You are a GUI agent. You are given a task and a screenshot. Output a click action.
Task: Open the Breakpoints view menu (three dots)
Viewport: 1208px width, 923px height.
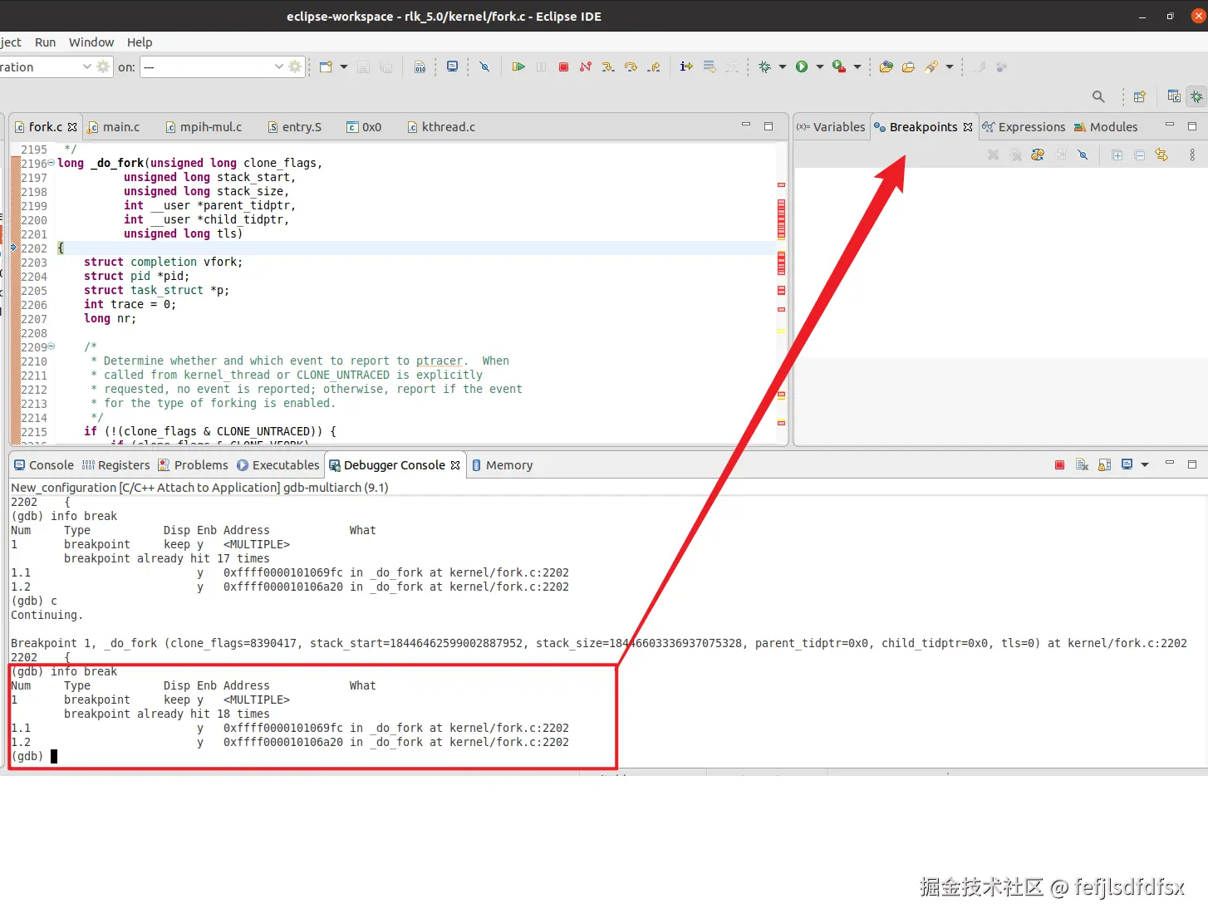[1192, 155]
